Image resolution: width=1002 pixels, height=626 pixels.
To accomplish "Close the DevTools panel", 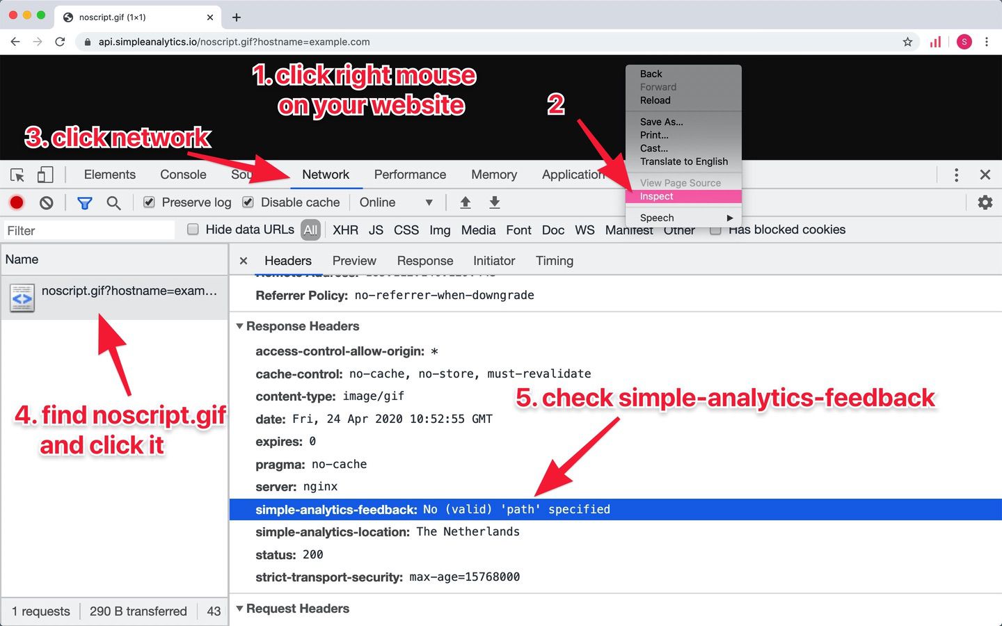I will tap(985, 175).
